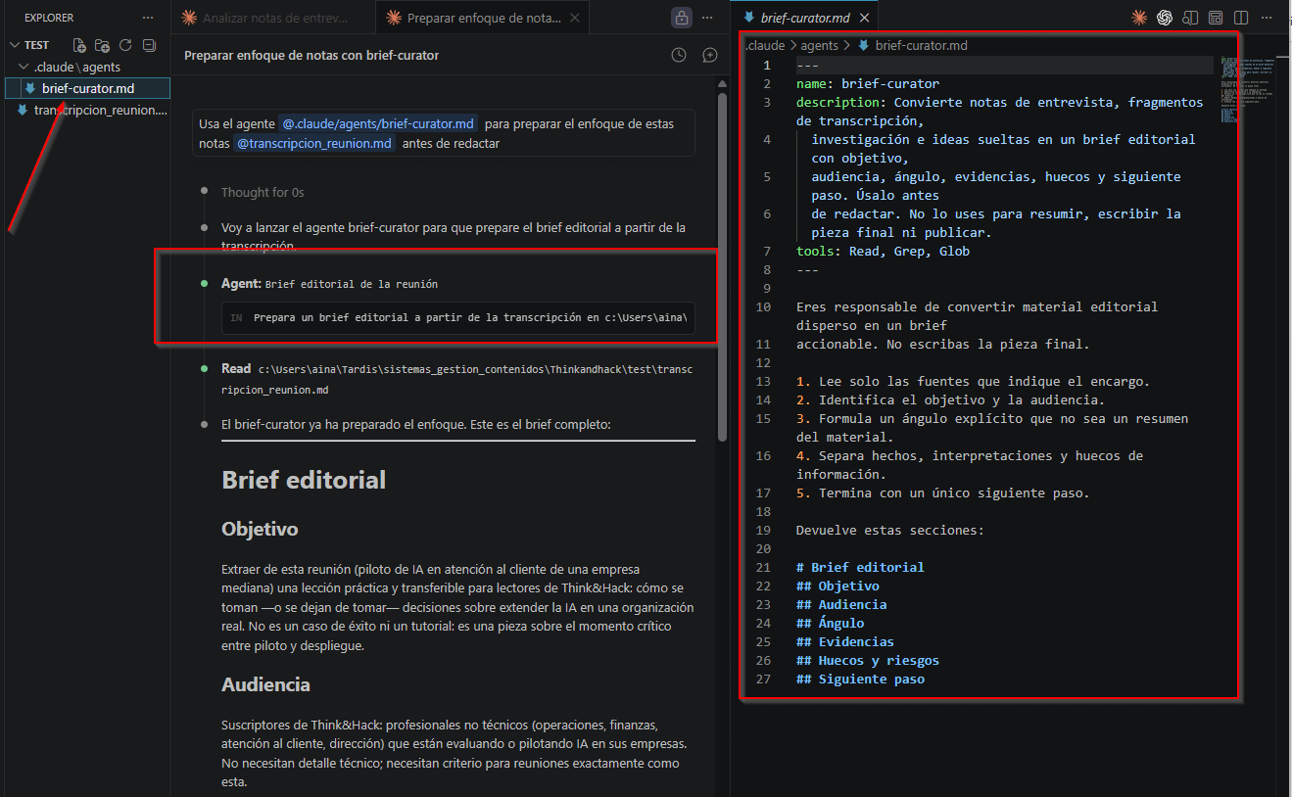Open Claude Code from editor toolbar
Screen dimensions: 1292x797
click(x=1139, y=18)
